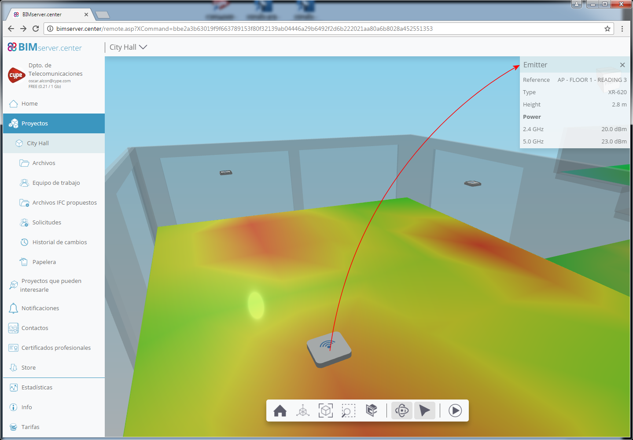Image resolution: width=633 pixels, height=440 pixels.
Task: Click the Certificados profesionales card icon
Action: [x=14, y=348]
